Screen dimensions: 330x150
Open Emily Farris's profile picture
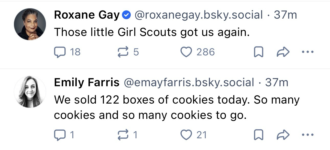pyautogui.click(x=30, y=91)
